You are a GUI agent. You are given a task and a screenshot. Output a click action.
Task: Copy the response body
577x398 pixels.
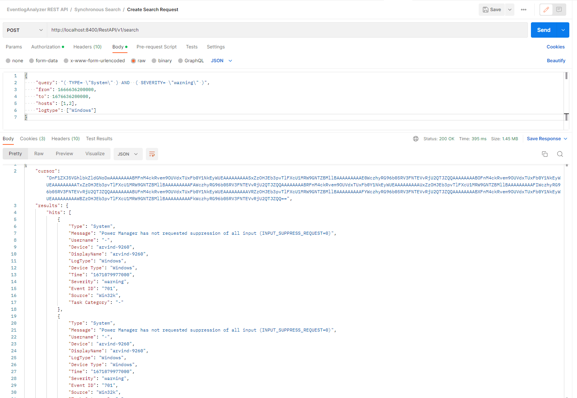[544, 154]
